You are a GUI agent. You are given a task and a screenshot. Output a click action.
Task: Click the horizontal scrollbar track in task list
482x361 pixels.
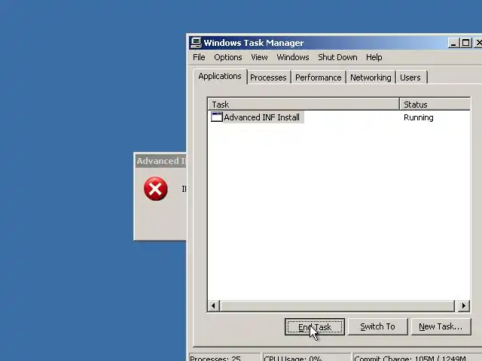pyautogui.click(x=337, y=306)
